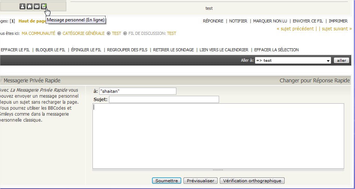Image resolution: width=355 pixels, height=189 pixels.
Task: Switch to 'Changer pour Réponse Rapide'
Action: point(315,80)
